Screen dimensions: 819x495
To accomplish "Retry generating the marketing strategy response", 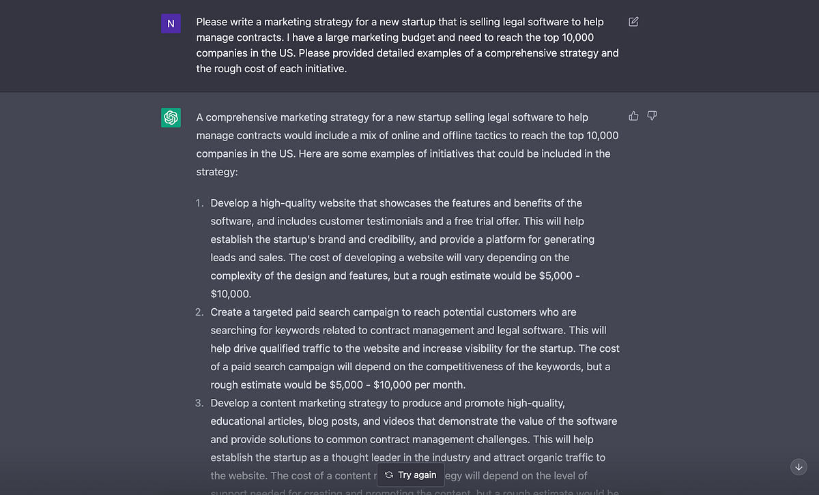I will [410, 475].
